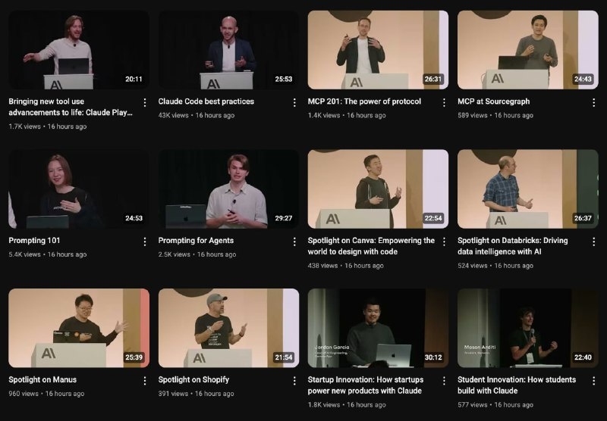Open options menu for Claude Code best practices

[x=294, y=102]
